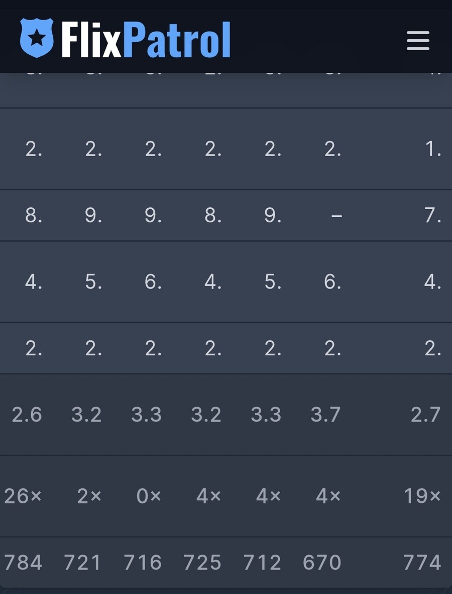Viewport: 452px width, 594px height.
Task: Click the 670 value in bottom row
Action: pyautogui.click(x=322, y=562)
